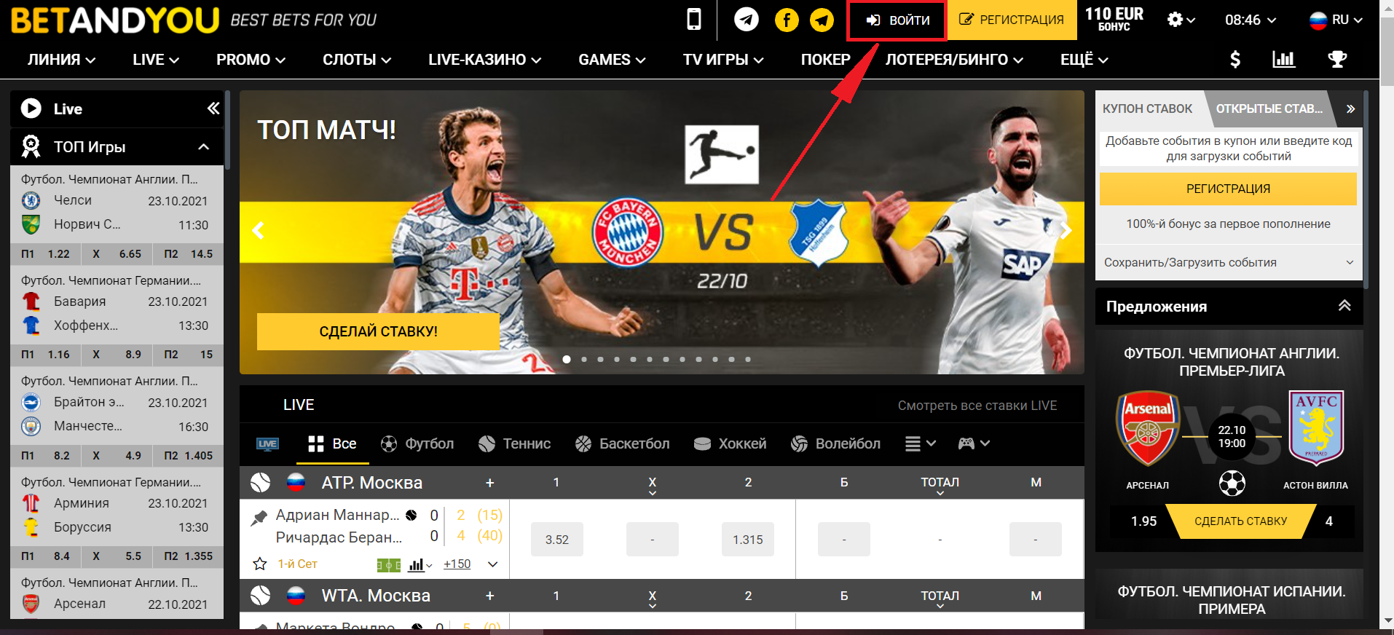Collapse the ТОП Игры section
The image size is (1394, 635).
coord(204,147)
